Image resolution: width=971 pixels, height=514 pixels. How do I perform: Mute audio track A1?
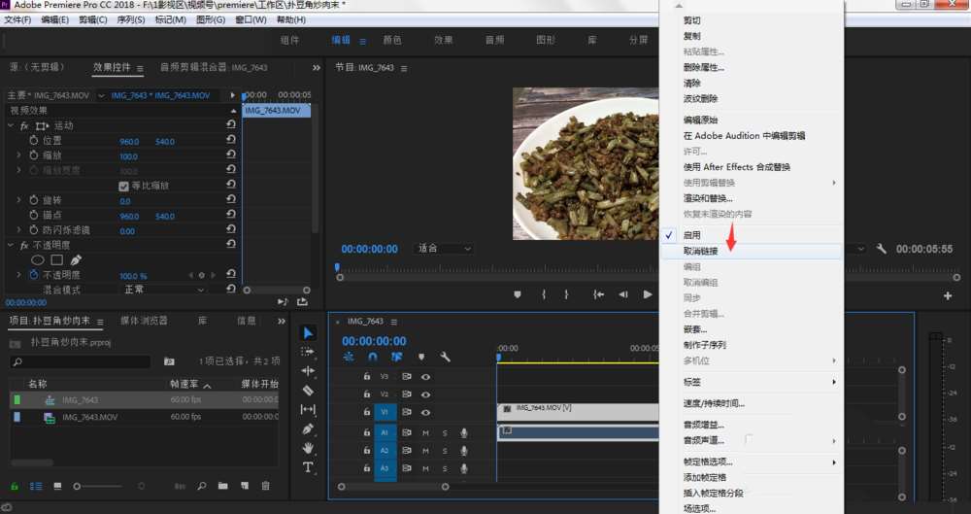(425, 432)
